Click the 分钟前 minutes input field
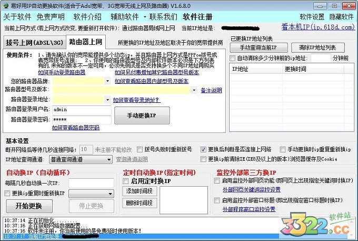Image resolution: width=358 pixels, height=241 pixels. pyautogui.click(x=321, y=58)
